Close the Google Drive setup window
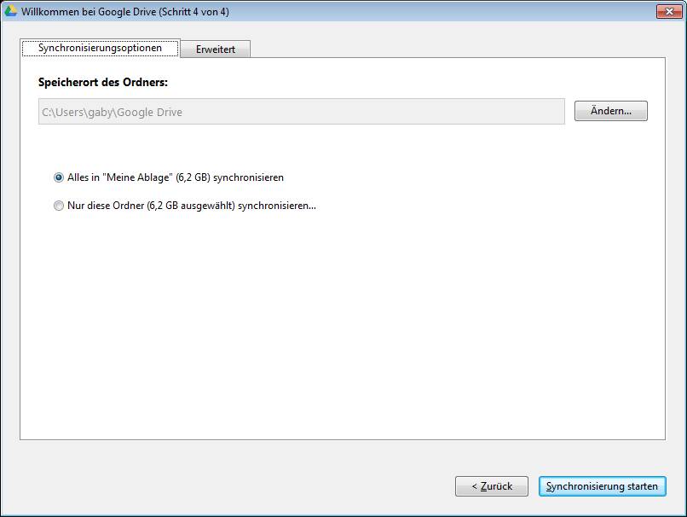 (668, 12)
